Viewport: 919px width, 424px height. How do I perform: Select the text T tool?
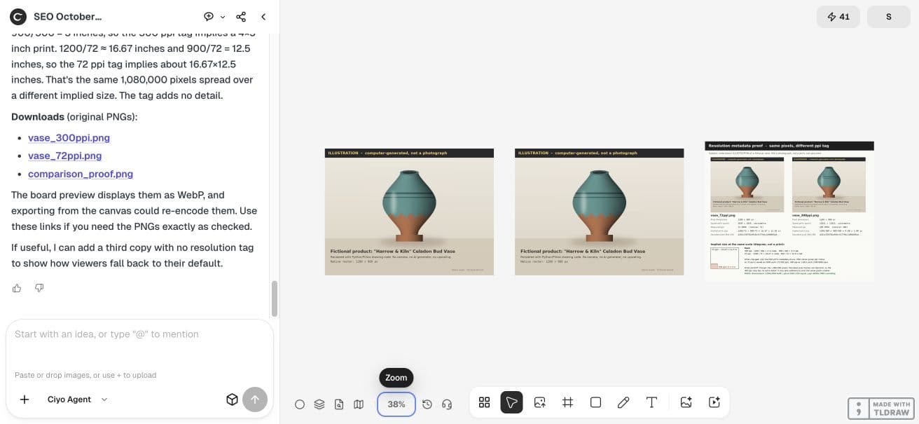[x=651, y=402]
